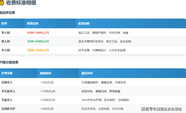
Task: Click the red 4500-5400元/月 price
Action: 38,33
